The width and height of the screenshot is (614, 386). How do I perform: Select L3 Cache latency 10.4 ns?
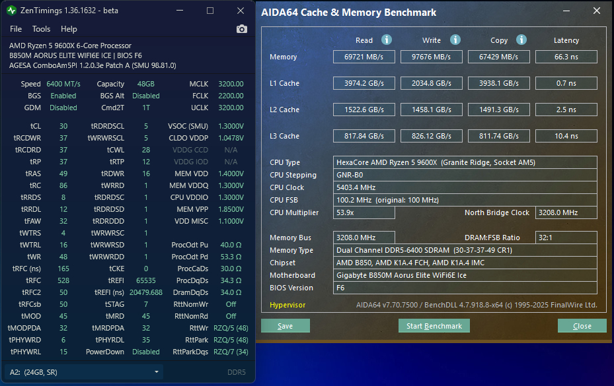coord(566,136)
